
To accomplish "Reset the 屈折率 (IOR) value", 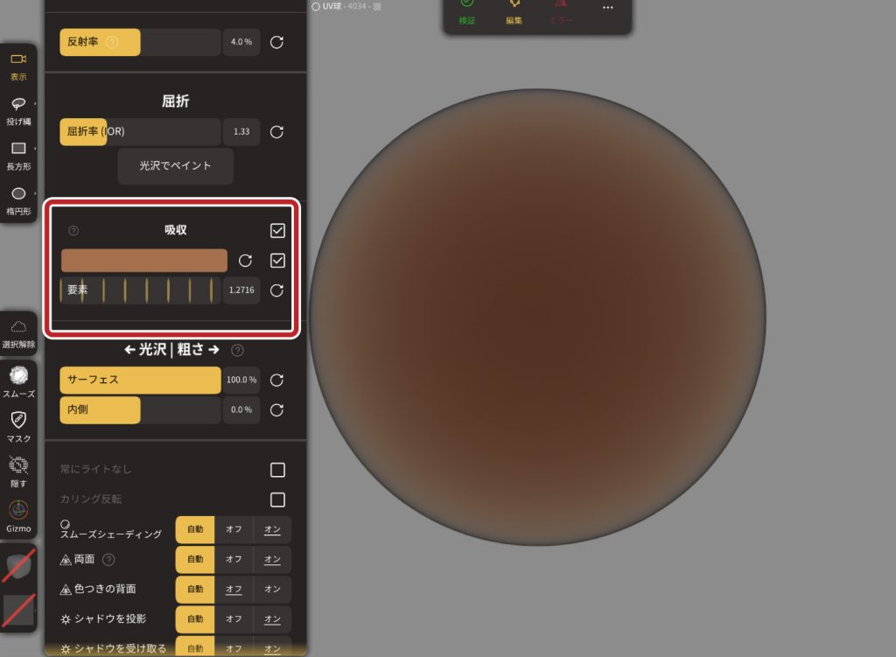I will [276, 132].
